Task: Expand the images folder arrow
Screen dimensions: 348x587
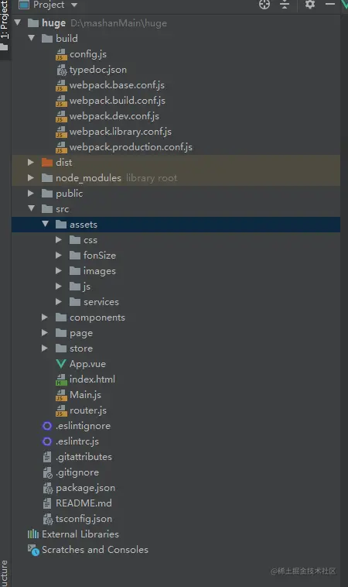Action: 59,271
